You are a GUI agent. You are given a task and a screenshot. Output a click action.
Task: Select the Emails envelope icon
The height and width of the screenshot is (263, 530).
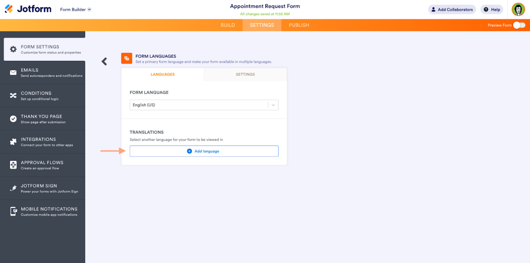coord(12,72)
